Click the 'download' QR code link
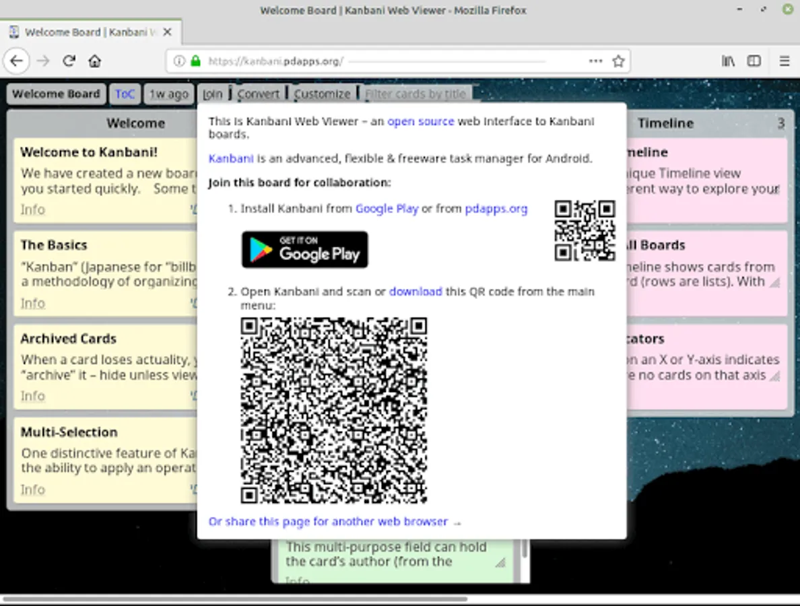 415,292
